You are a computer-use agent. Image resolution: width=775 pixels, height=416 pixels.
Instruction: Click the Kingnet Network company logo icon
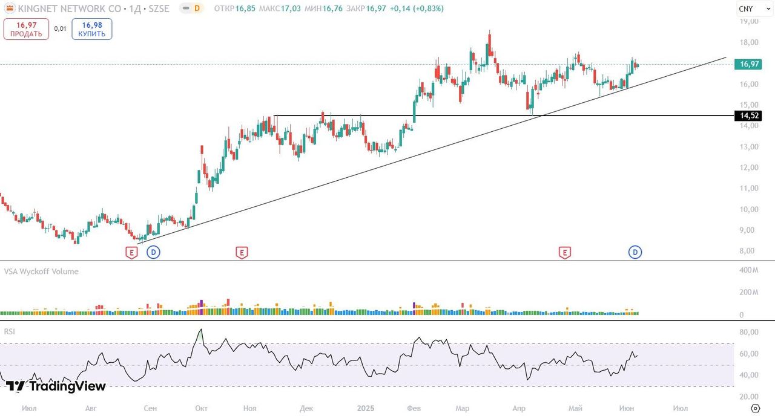click(x=9, y=8)
